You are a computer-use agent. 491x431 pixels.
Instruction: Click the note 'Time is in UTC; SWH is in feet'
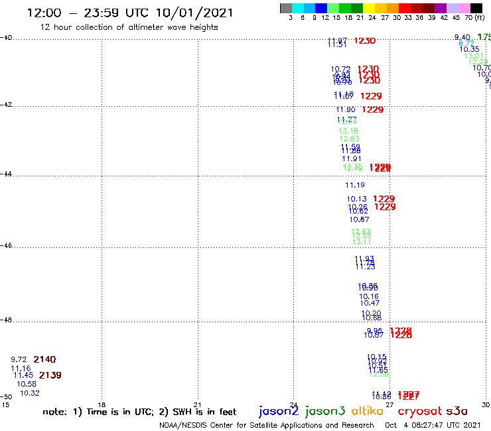(139, 412)
